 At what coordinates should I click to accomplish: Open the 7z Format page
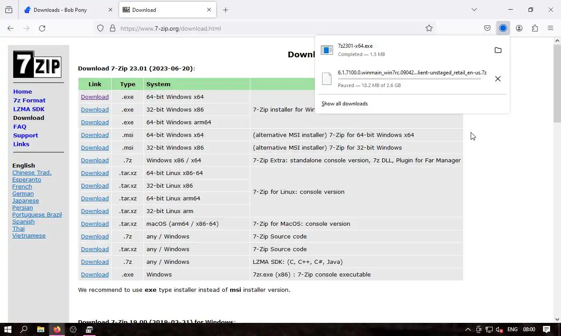29,100
